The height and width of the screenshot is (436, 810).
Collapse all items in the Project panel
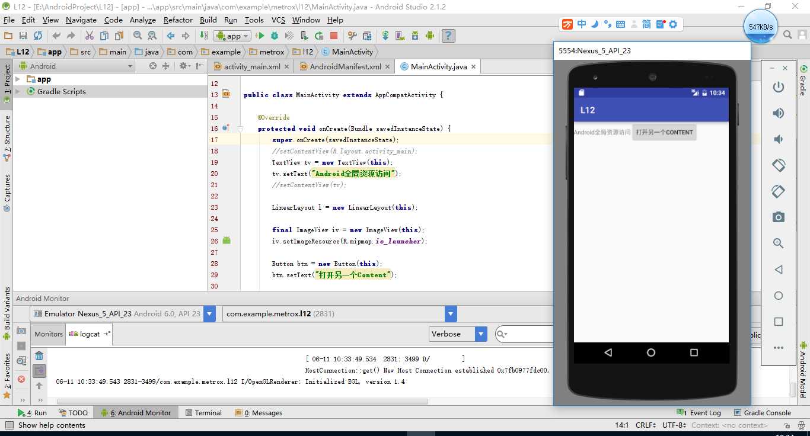[x=166, y=66]
